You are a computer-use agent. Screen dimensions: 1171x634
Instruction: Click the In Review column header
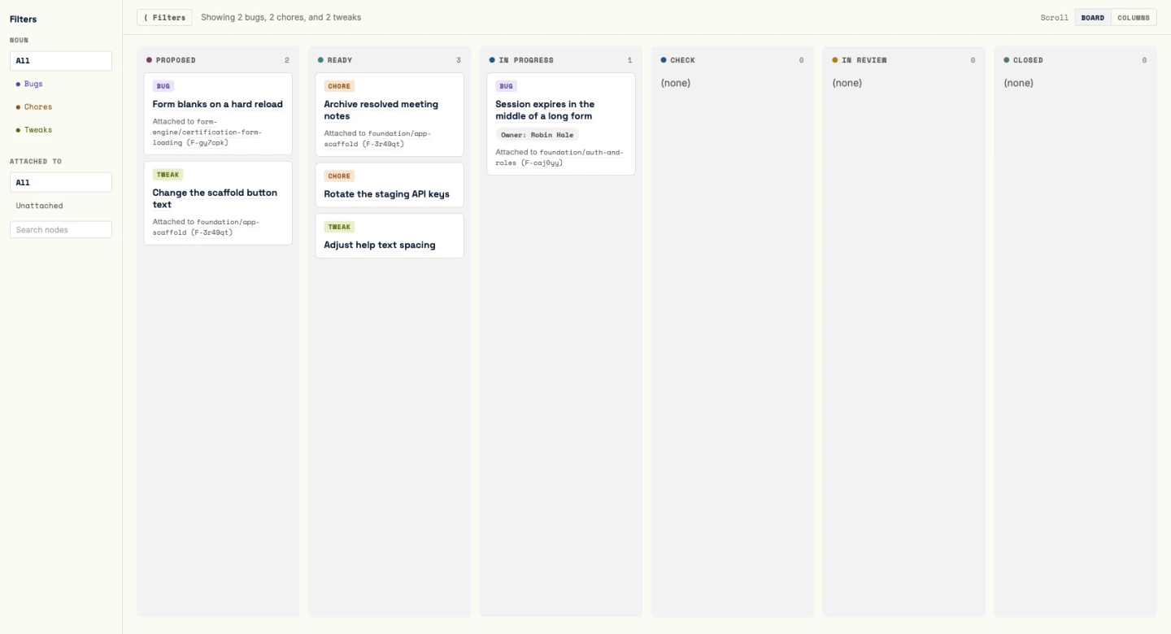click(x=904, y=60)
